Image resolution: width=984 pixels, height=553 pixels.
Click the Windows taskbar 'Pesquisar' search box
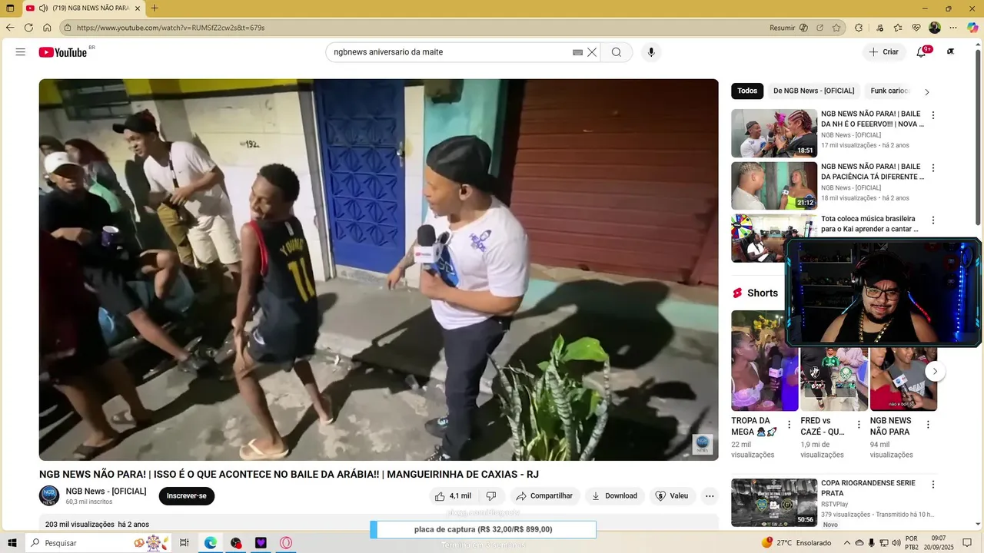click(x=98, y=543)
